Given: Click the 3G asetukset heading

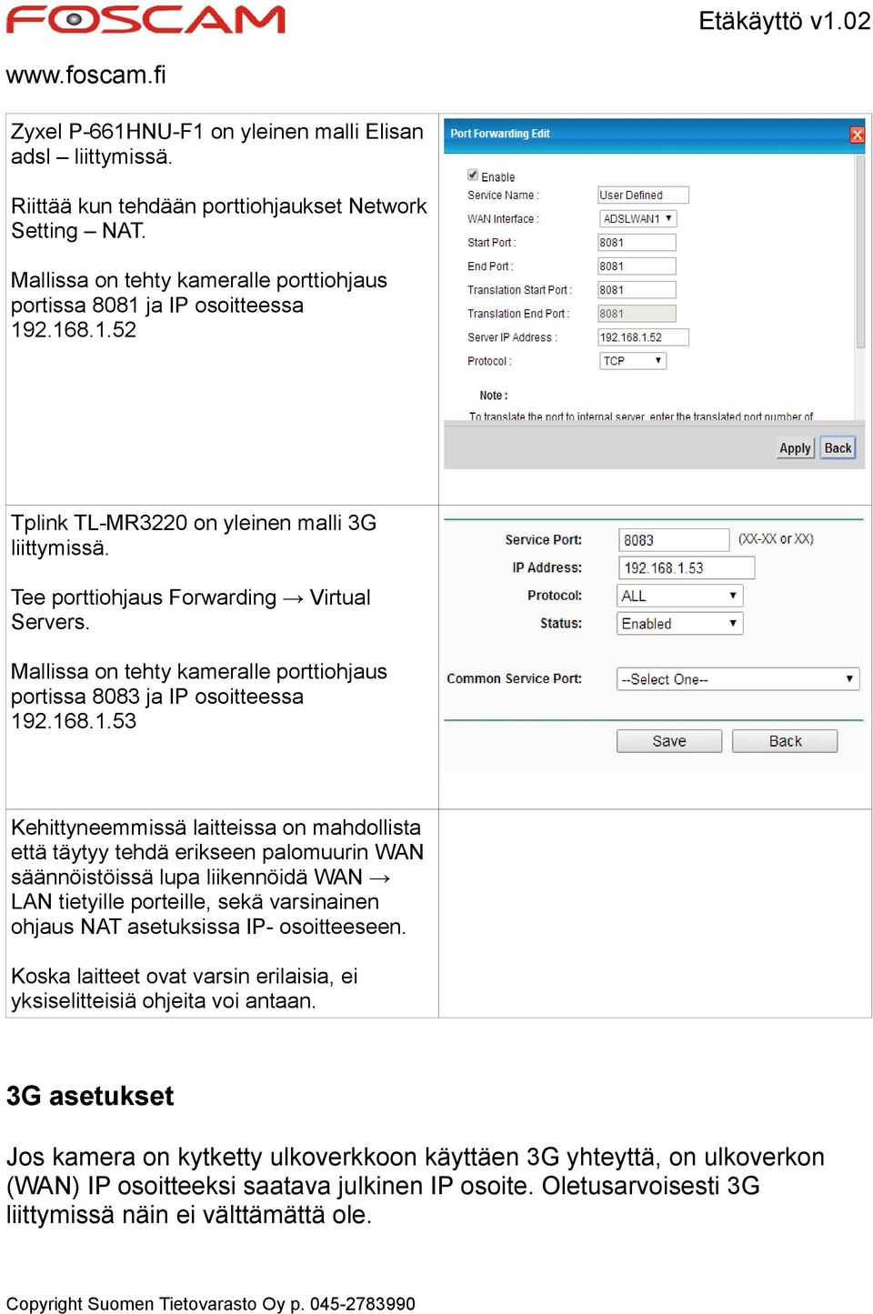Looking at the screenshot, I should tap(90, 1096).
